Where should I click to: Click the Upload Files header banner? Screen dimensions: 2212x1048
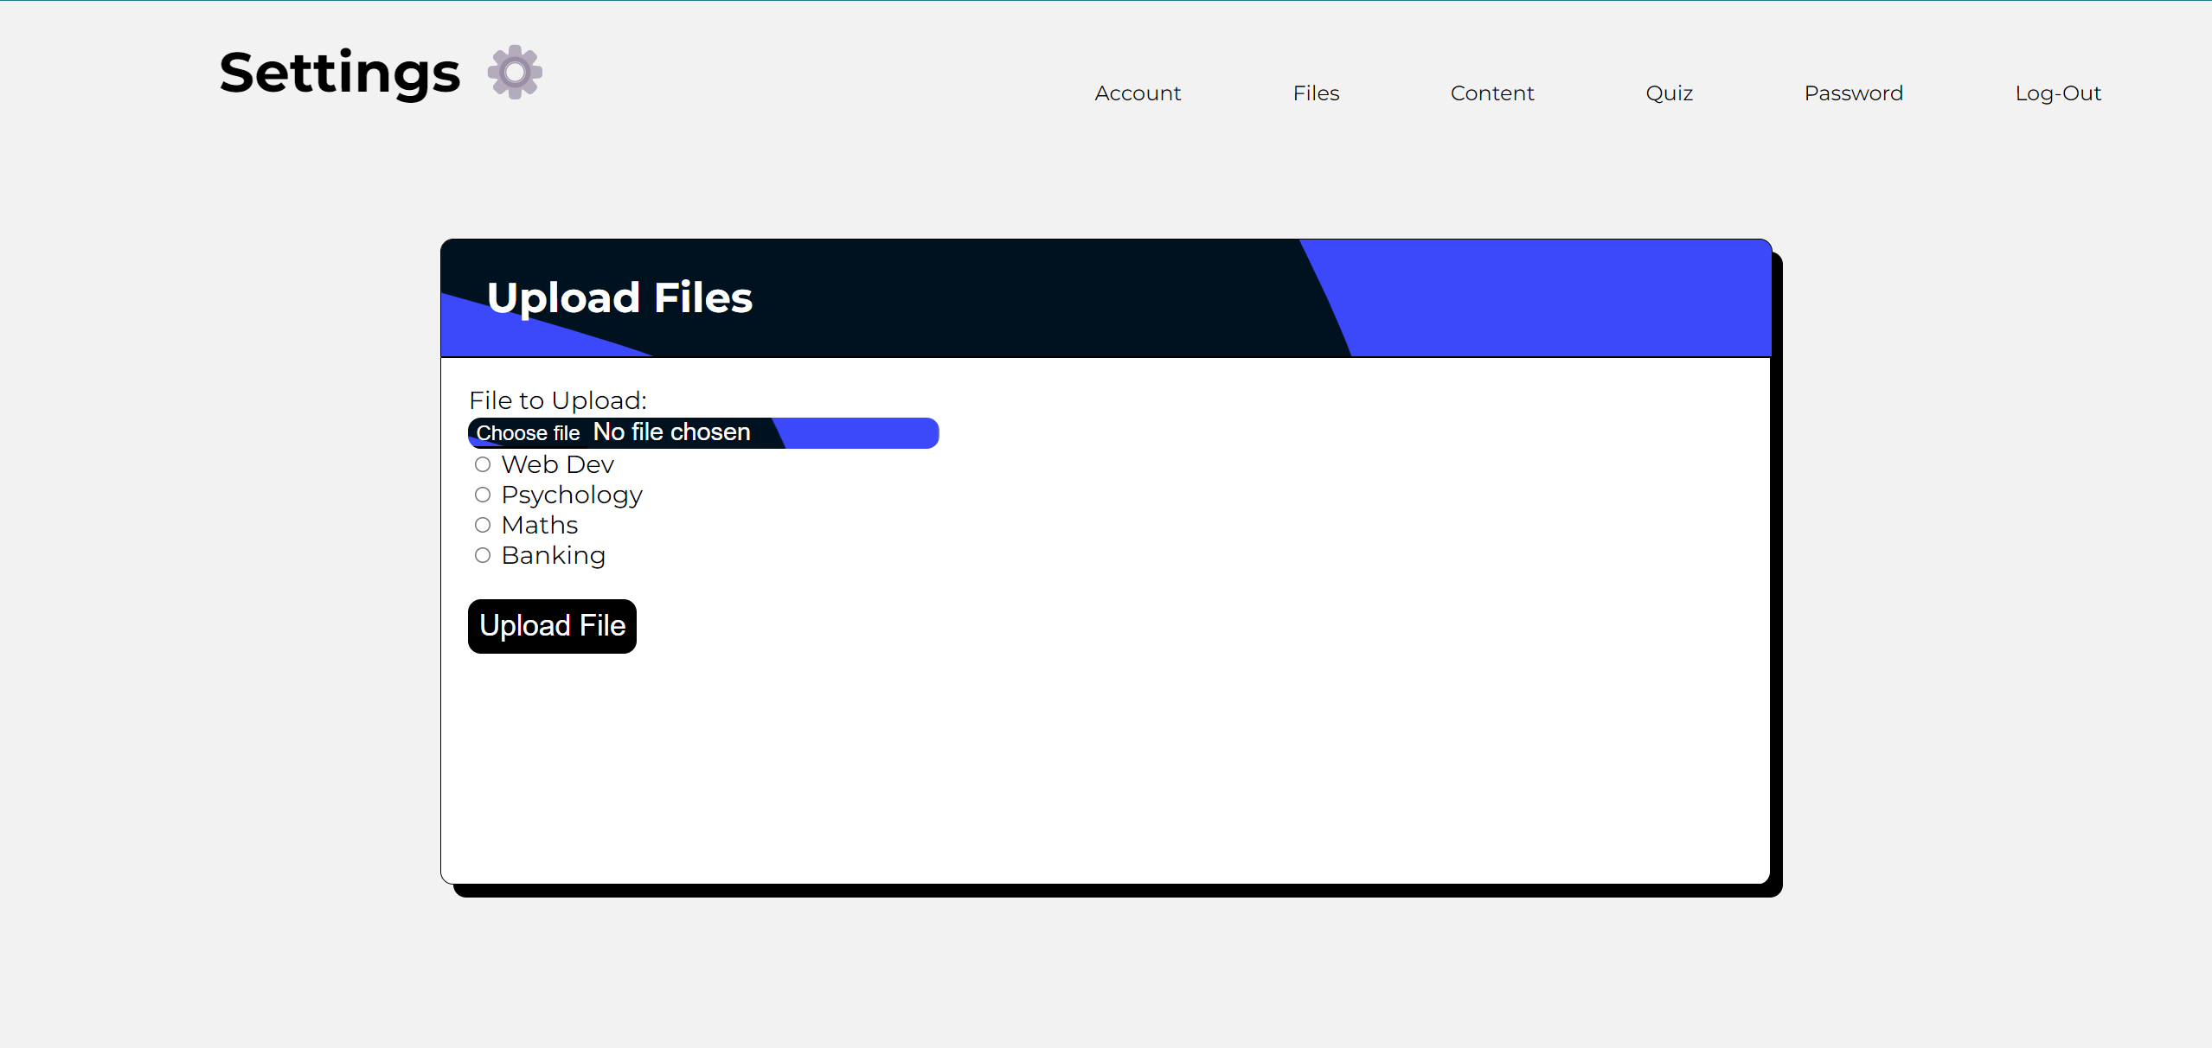619,297
